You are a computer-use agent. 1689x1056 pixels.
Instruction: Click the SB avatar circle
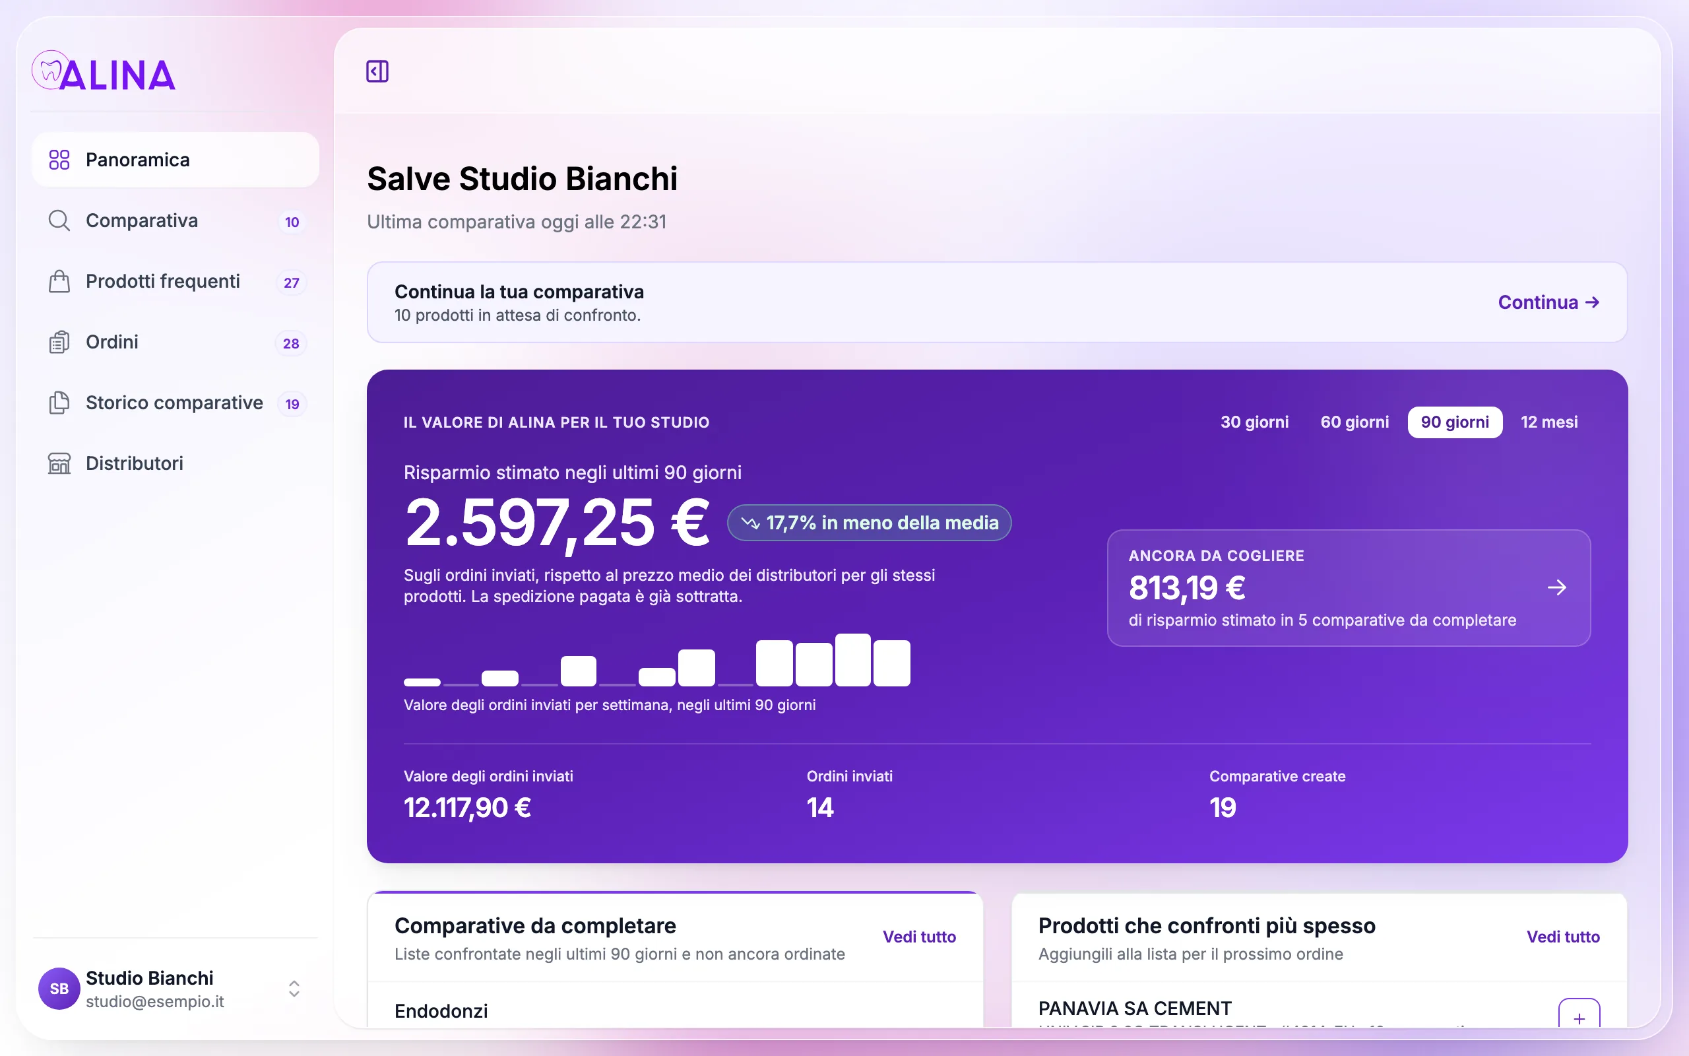59,988
